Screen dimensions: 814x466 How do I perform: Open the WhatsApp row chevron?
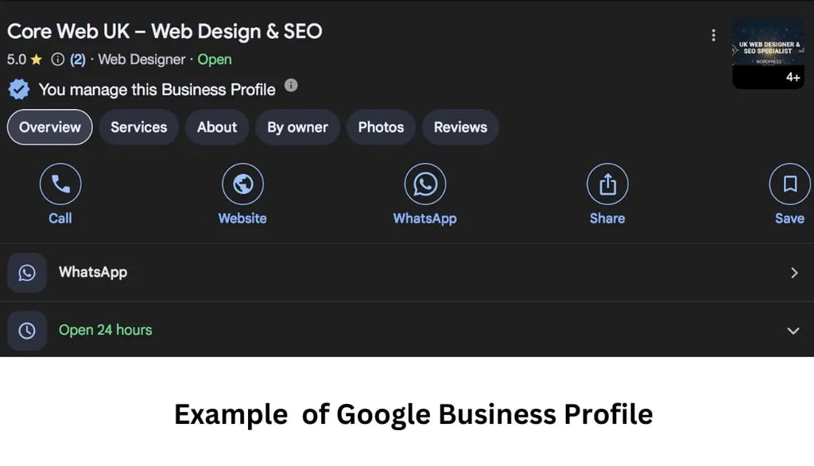[x=795, y=272]
